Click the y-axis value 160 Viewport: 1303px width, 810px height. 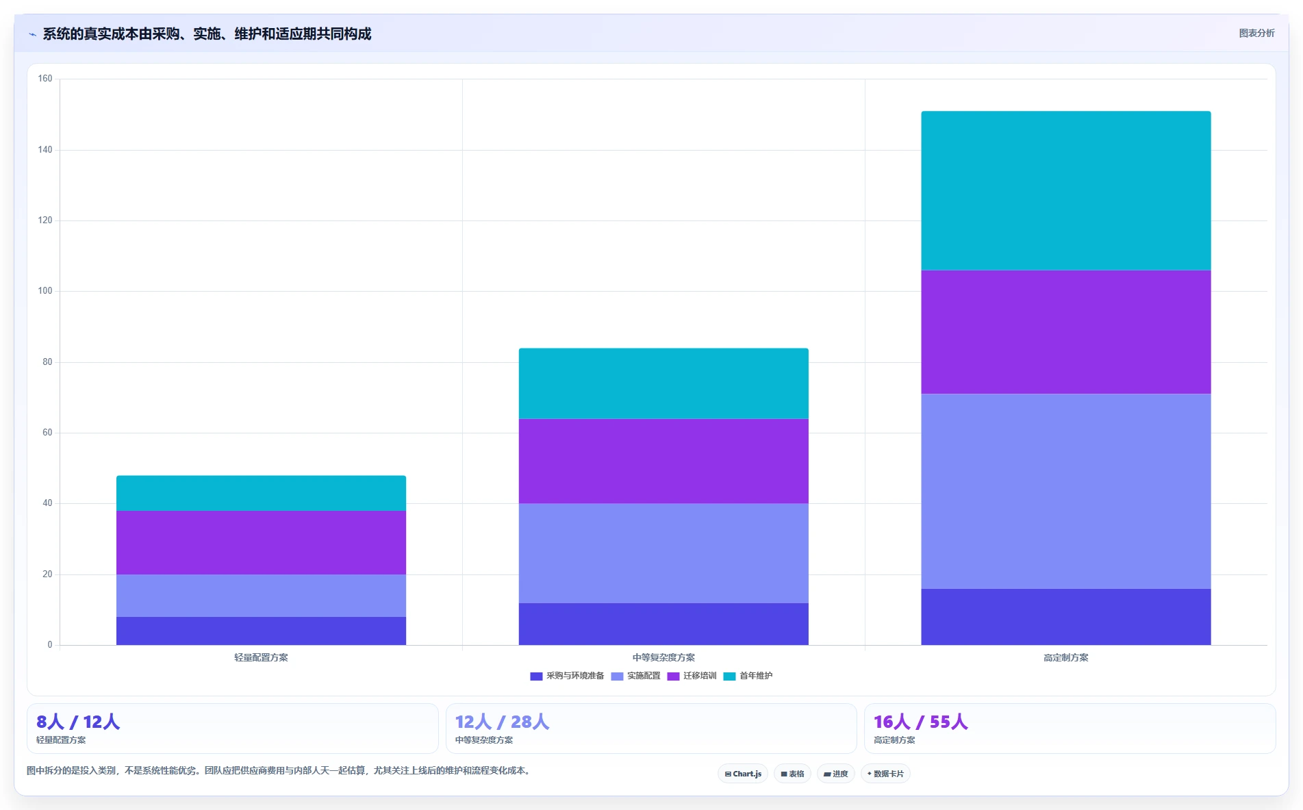[45, 79]
